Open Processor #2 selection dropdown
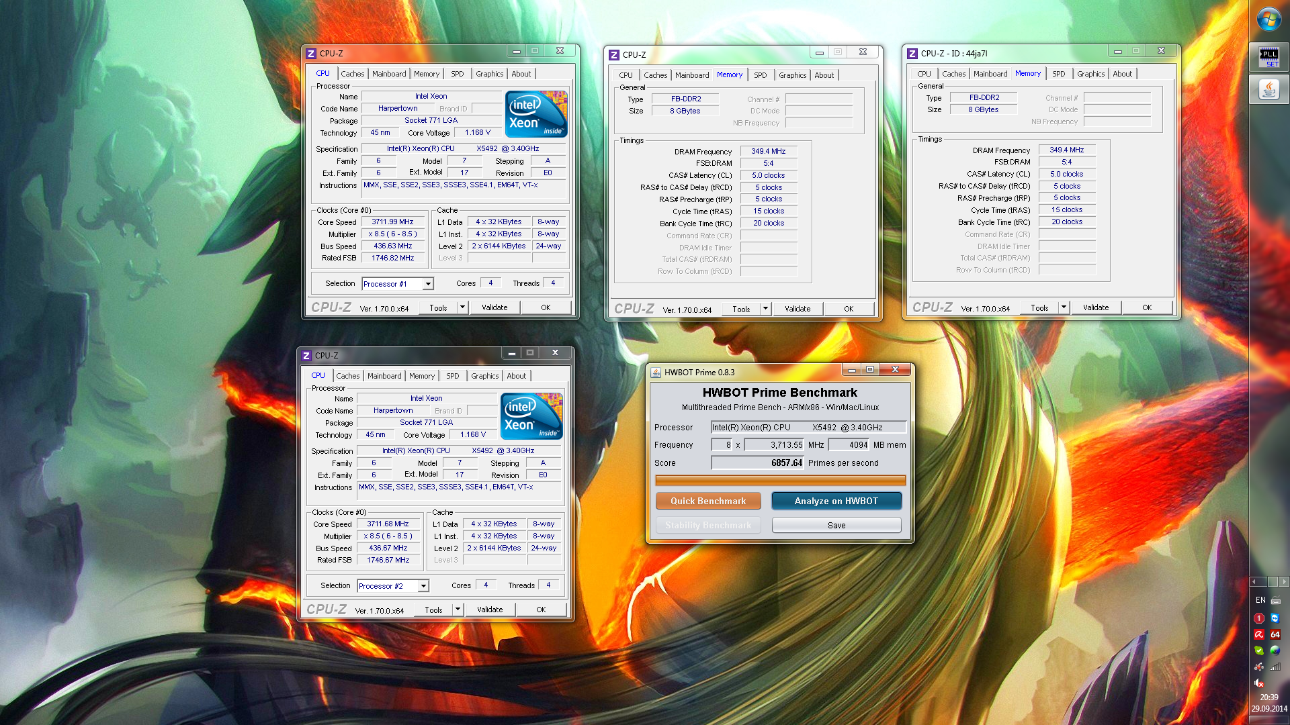Image resolution: width=1290 pixels, height=725 pixels. [423, 586]
